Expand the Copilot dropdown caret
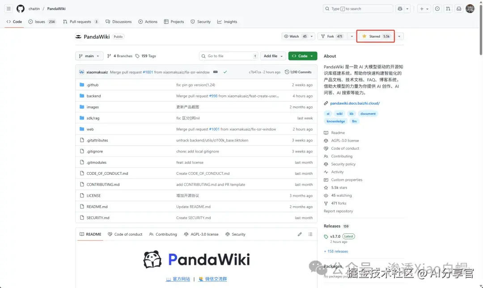The image size is (483, 288). 407,8
